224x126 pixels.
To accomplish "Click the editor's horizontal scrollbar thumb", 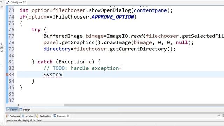I will tap(144, 105).
